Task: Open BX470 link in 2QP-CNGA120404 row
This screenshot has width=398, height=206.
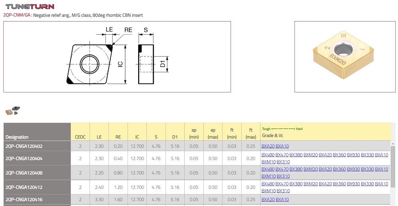Action: [x=282, y=155]
